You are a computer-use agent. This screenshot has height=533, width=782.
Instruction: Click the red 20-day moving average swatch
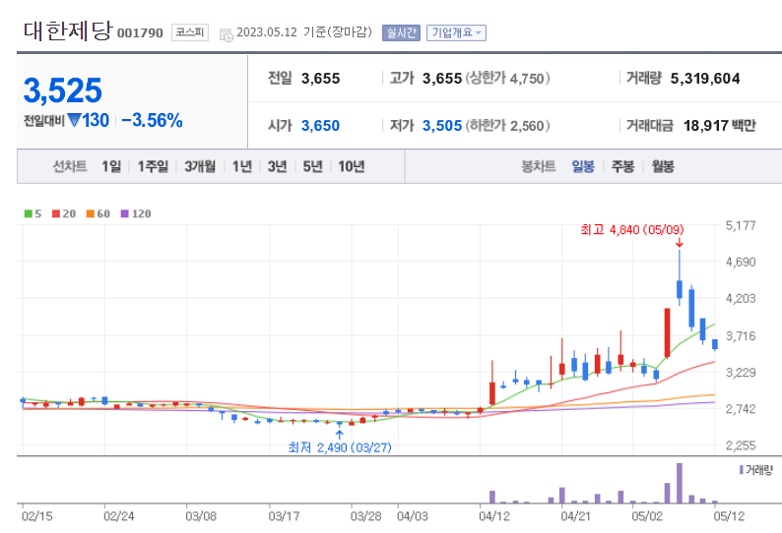[x=56, y=213]
